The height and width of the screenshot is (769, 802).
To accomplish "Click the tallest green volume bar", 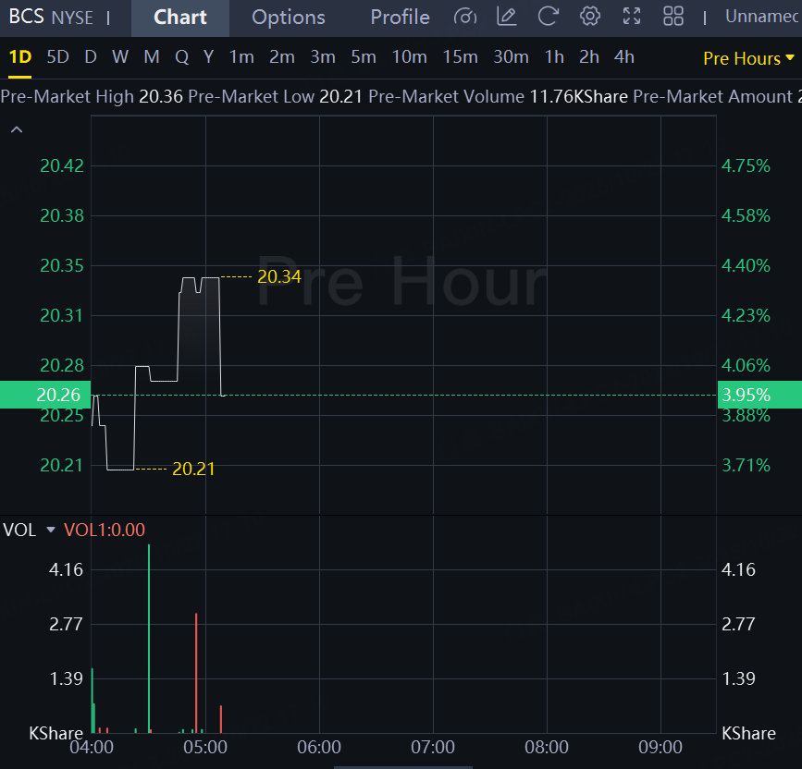I will [x=149, y=639].
